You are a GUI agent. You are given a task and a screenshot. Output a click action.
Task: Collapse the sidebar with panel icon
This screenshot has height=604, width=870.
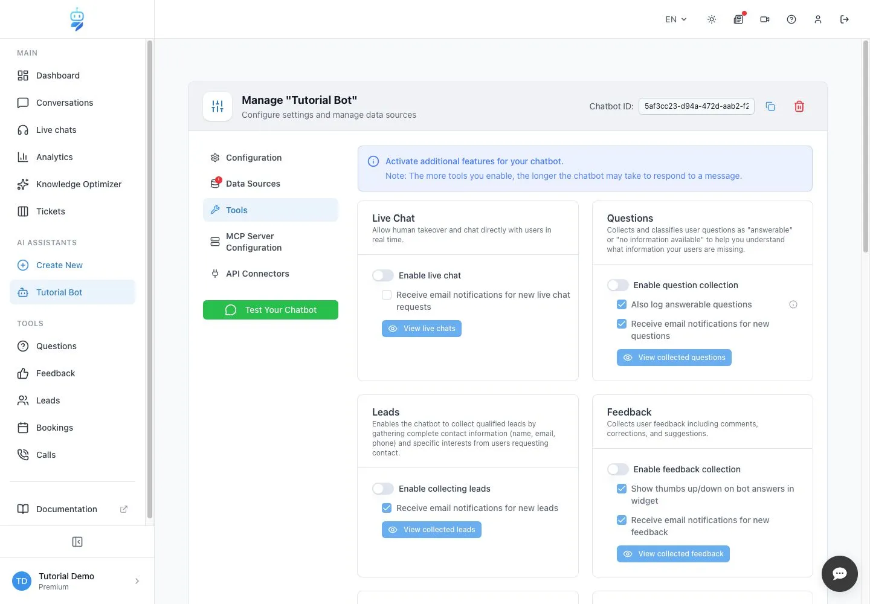point(77,542)
